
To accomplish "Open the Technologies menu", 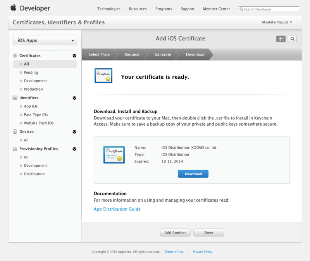I will 109,9.
